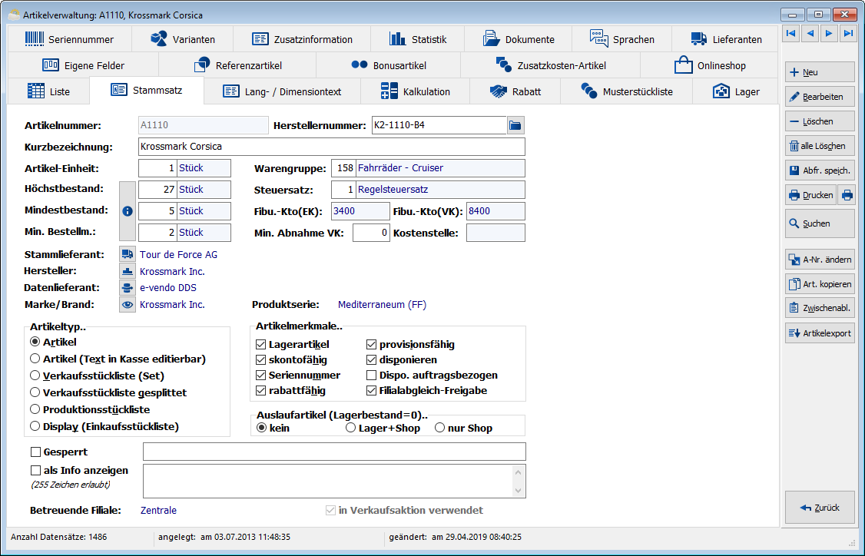Choose Lager+Shop Auslaufartikel option

pos(350,428)
